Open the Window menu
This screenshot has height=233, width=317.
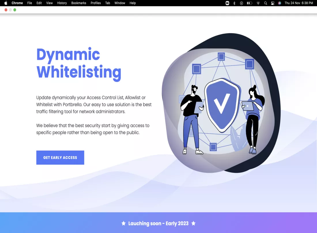pyautogui.click(x=120, y=3)
